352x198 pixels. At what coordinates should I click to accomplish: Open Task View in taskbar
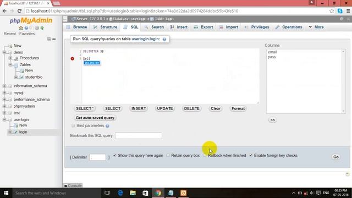coord(107,193)
